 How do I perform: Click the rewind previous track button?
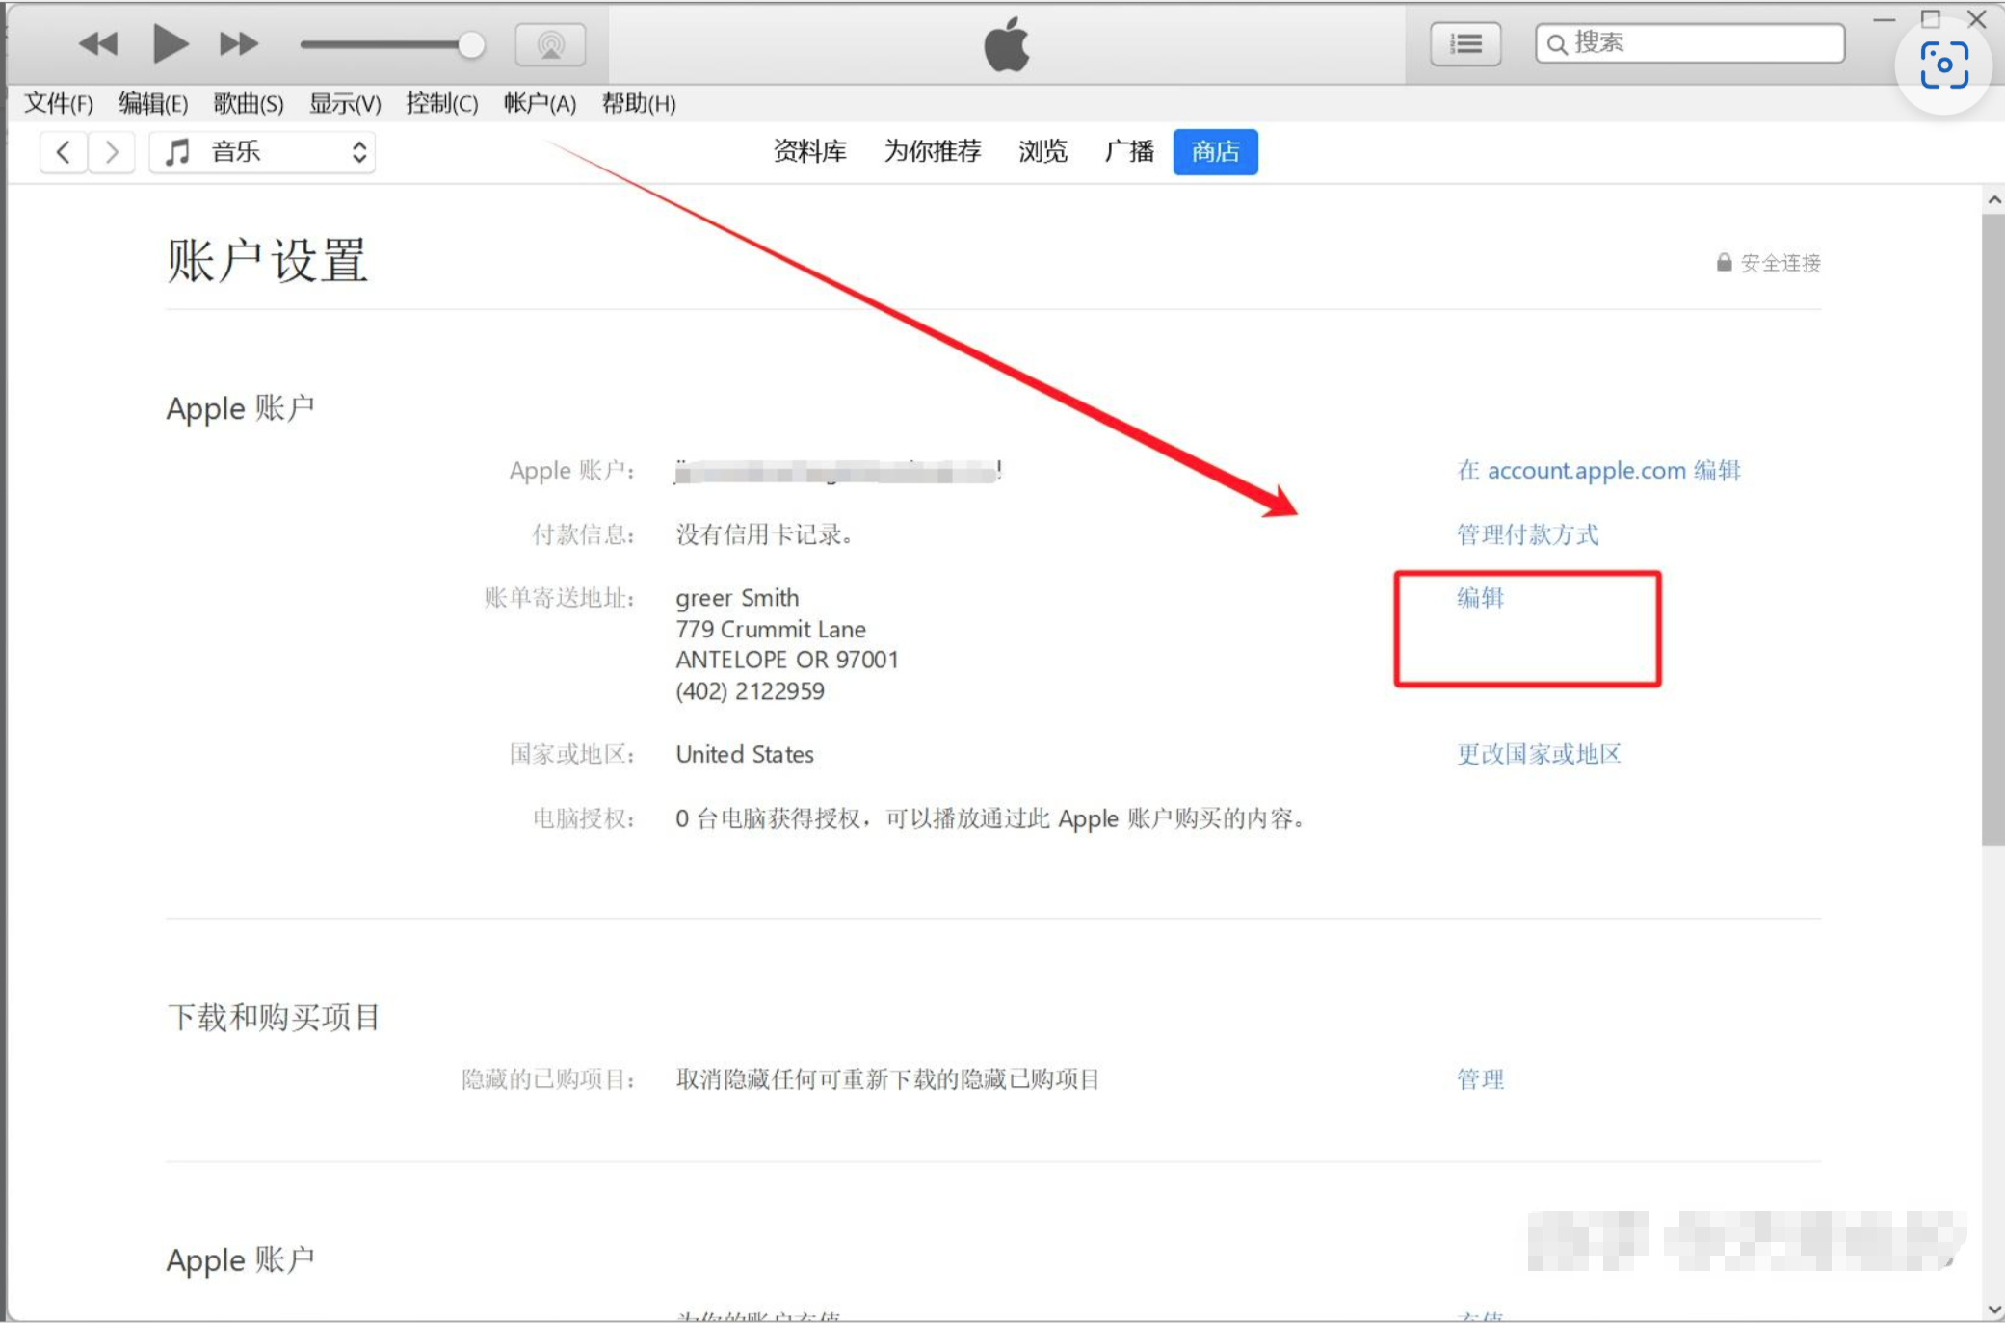(97, 44)
